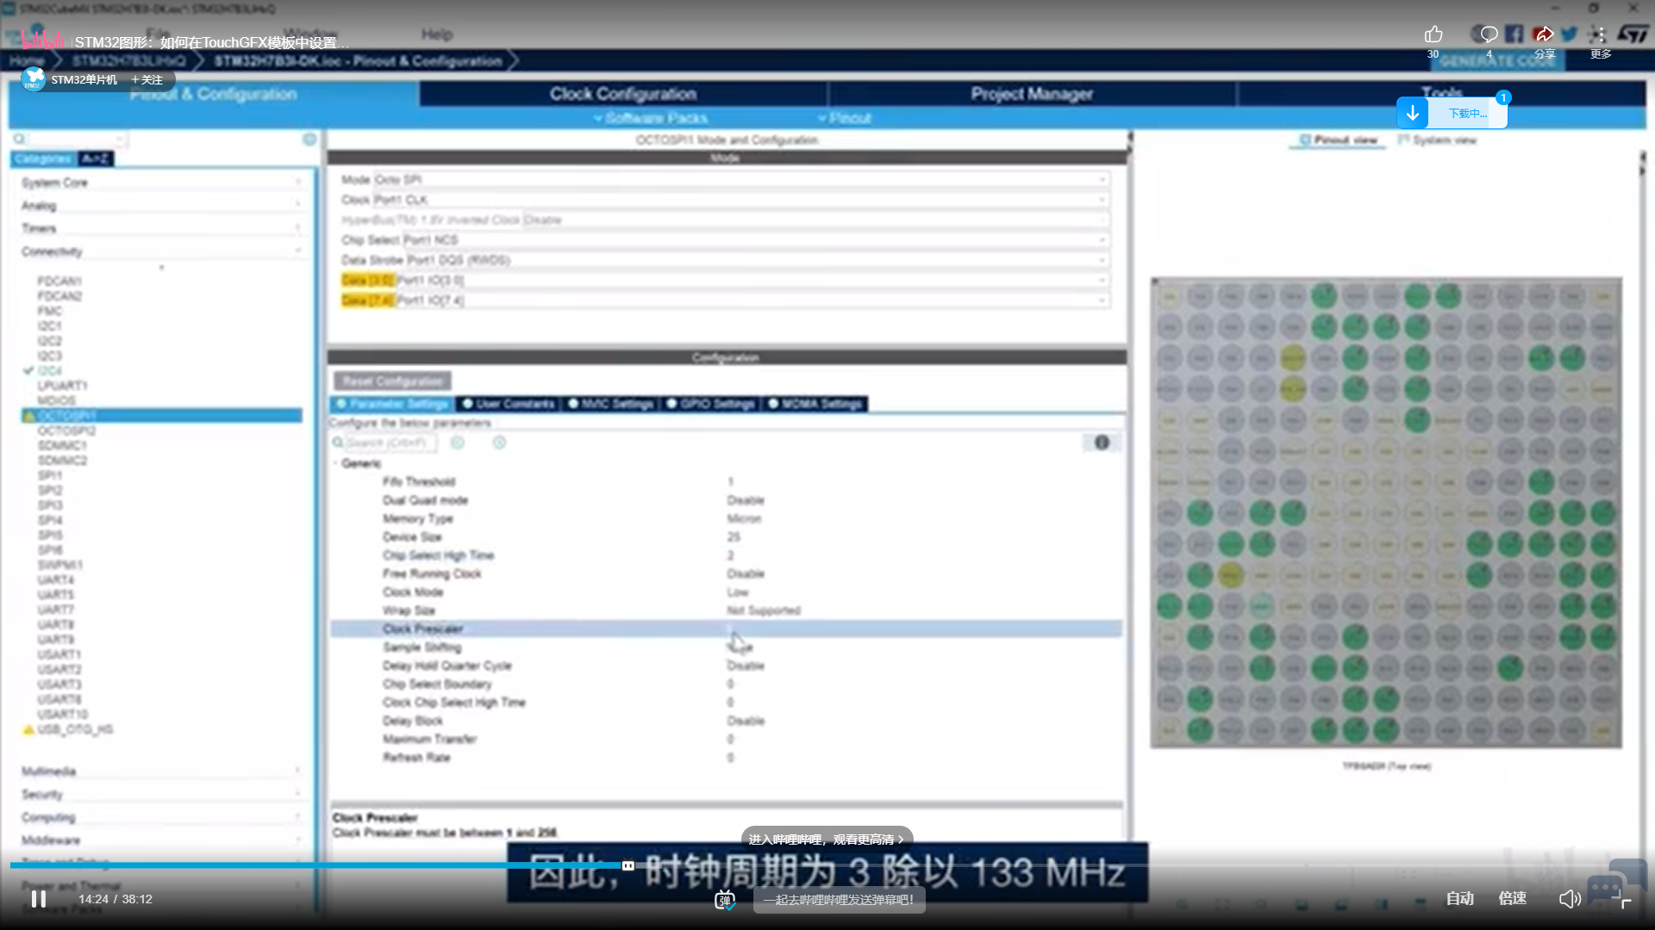Open the Clock Port1 CLK dropdown
This screenshot has width=1655, height=930.
click(x=741, y=200)
